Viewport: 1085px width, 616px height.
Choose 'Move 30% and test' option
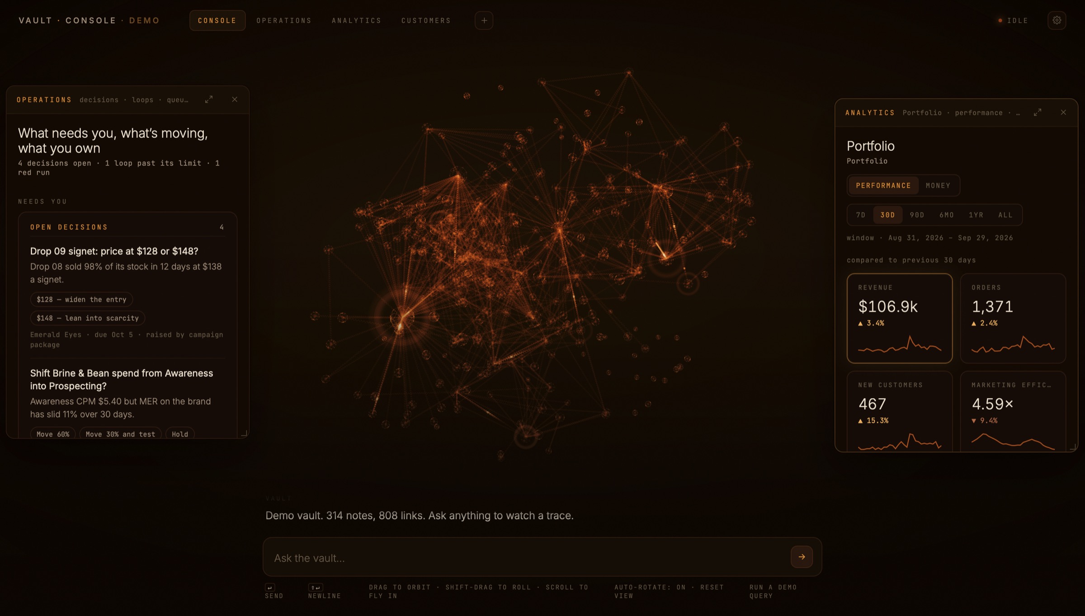point(120,433)
